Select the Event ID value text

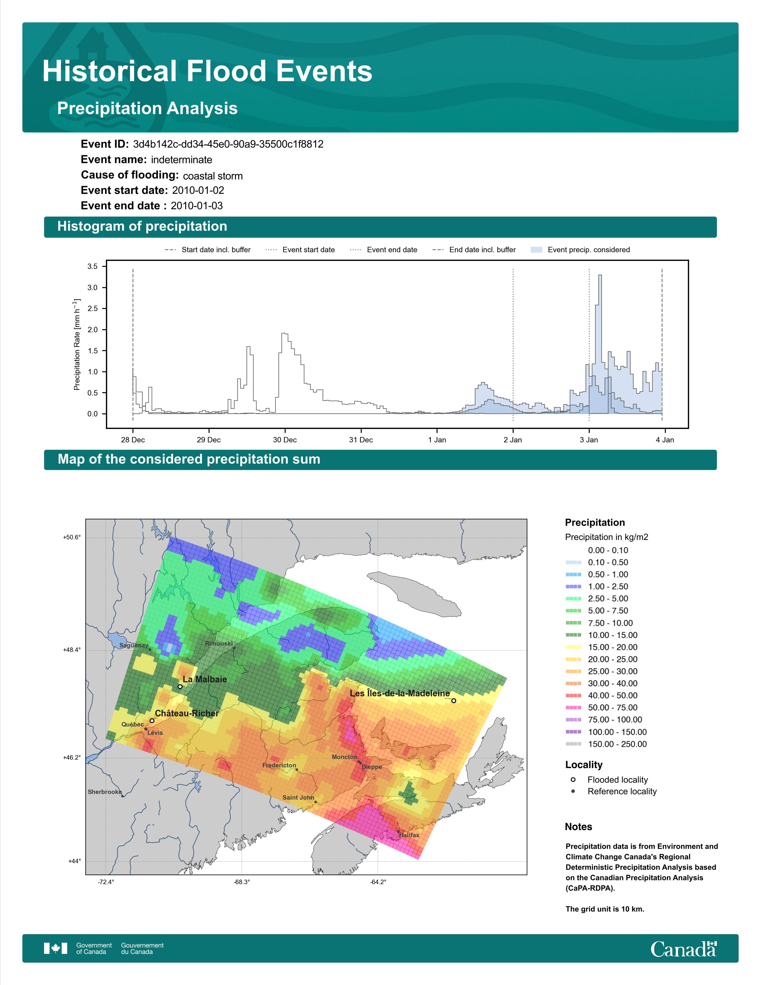pyautogui.click(x=228, y=144)
